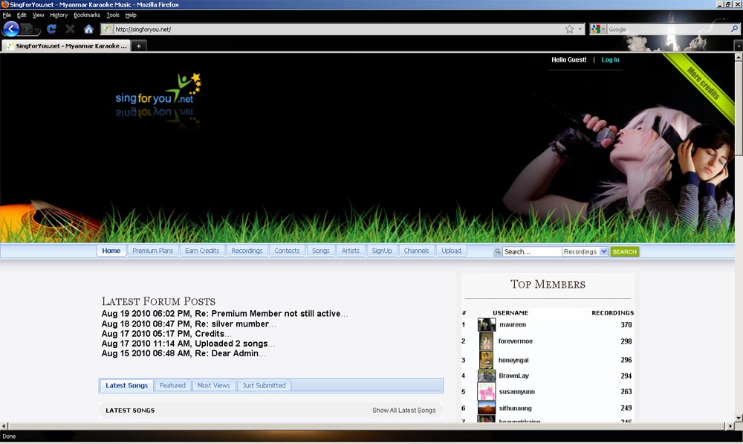Select the Just Submitted tab
The height and width of the screenshot is (444, 743).
pos(264,385)
